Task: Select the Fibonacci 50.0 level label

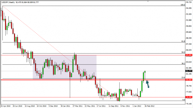Action: click(183, 52)
